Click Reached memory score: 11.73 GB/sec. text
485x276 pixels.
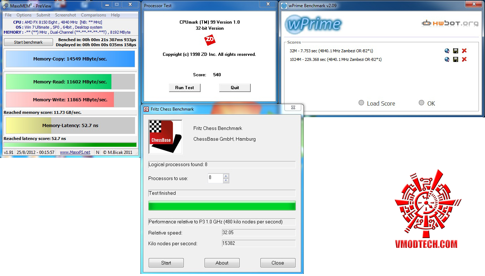point(43,112)
